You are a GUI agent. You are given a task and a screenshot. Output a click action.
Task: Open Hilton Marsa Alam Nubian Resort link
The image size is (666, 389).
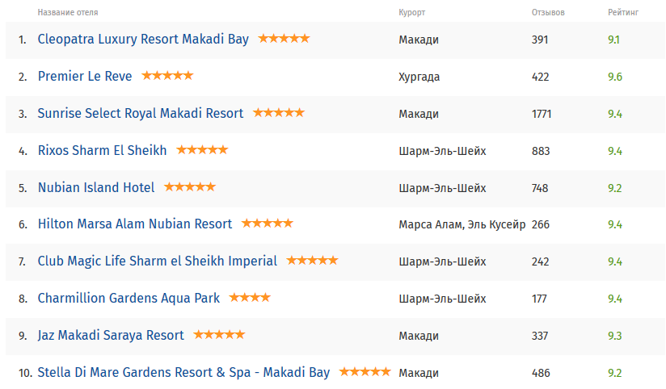tap(135, 224)
